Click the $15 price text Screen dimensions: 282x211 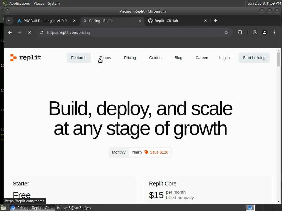point(156,195)
